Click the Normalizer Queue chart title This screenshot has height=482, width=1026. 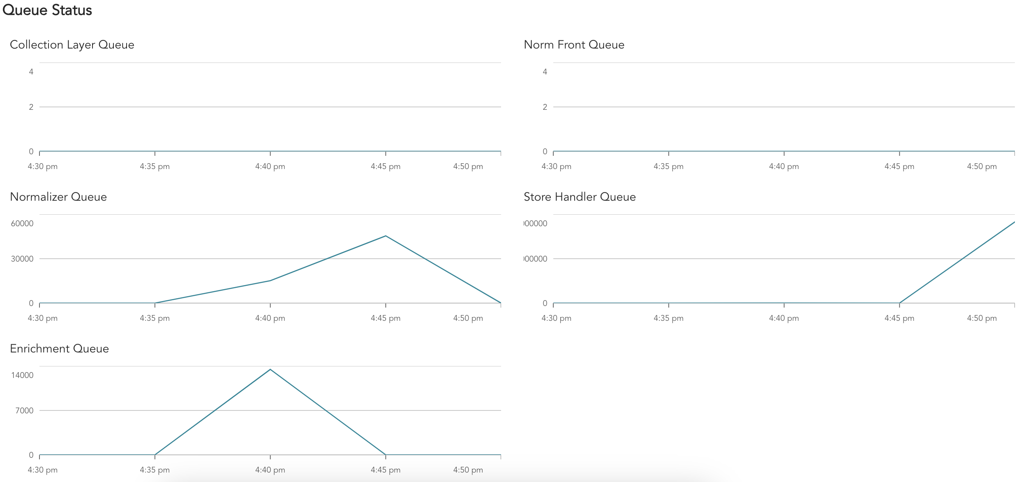pos(58,197)
